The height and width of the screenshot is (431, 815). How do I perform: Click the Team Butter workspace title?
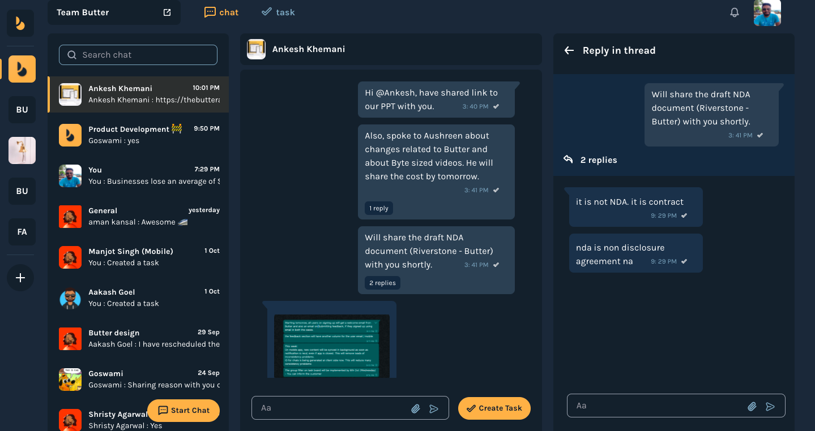click(83, 12)
